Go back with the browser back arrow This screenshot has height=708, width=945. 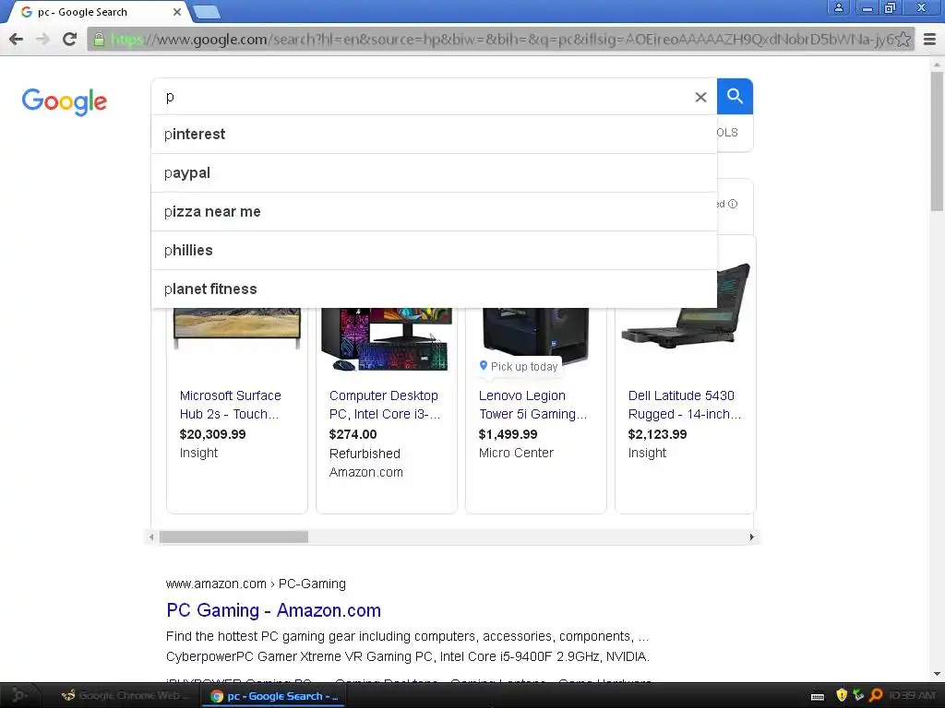[17, 39]
